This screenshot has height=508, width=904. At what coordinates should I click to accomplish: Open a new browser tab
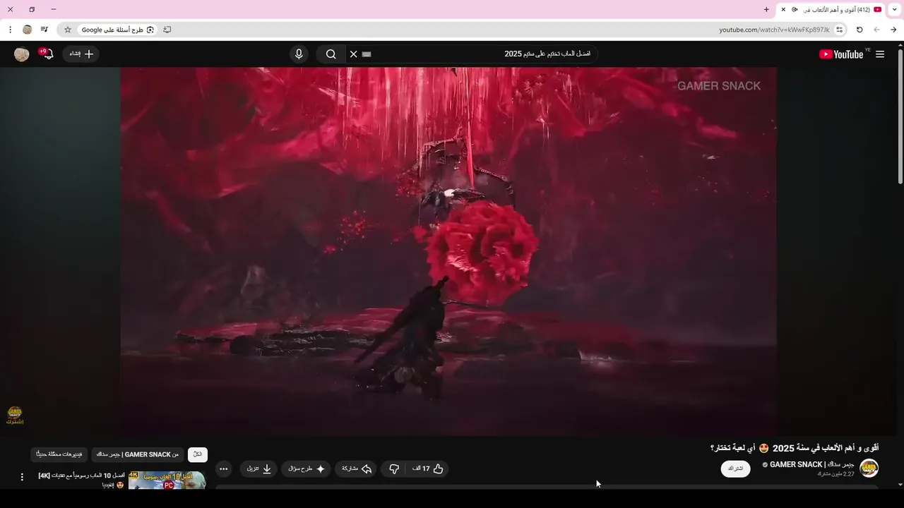(766, 9)
